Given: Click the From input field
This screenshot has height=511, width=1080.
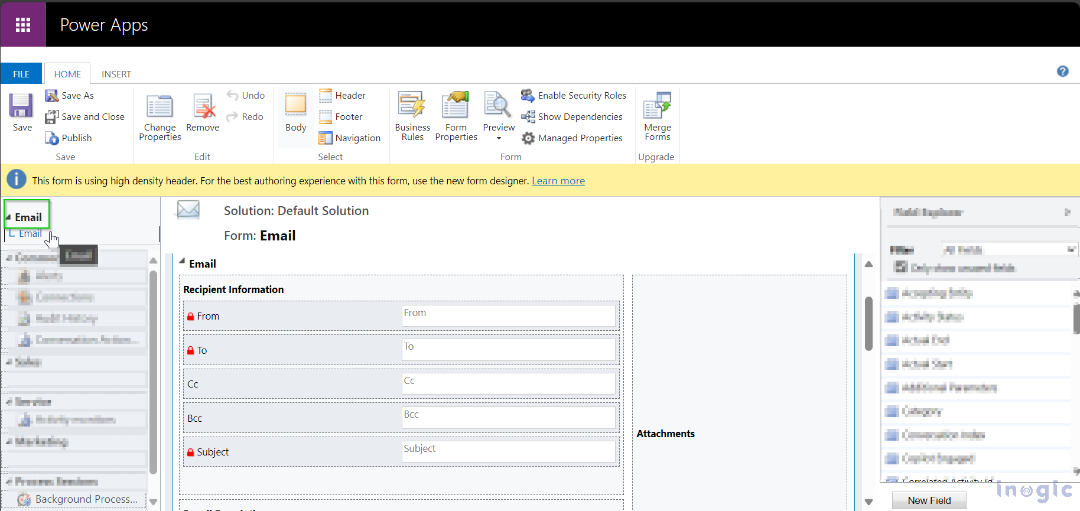Looking at the screenshot, I should pos(509,315).
